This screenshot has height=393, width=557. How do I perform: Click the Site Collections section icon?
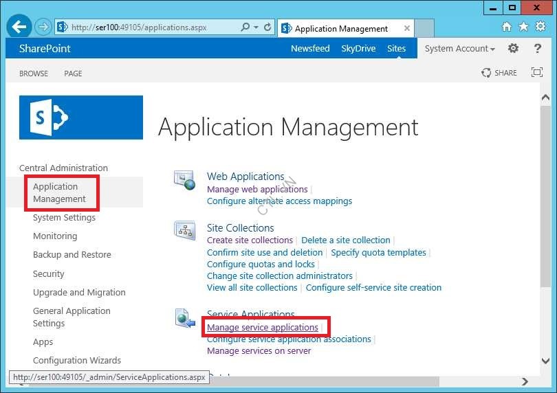pyautogui.click(x=184, y=230)
